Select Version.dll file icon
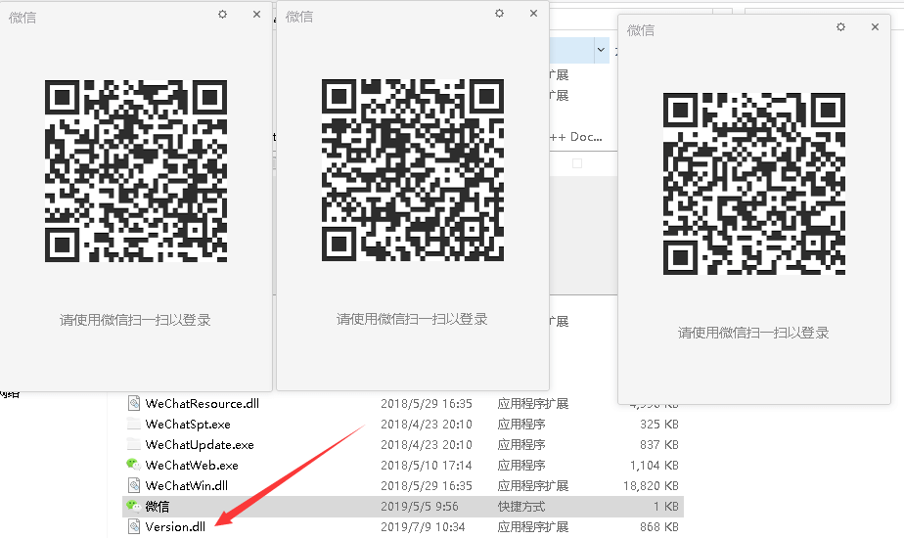This screenshot has height=539, width=904. pos(134,526)
